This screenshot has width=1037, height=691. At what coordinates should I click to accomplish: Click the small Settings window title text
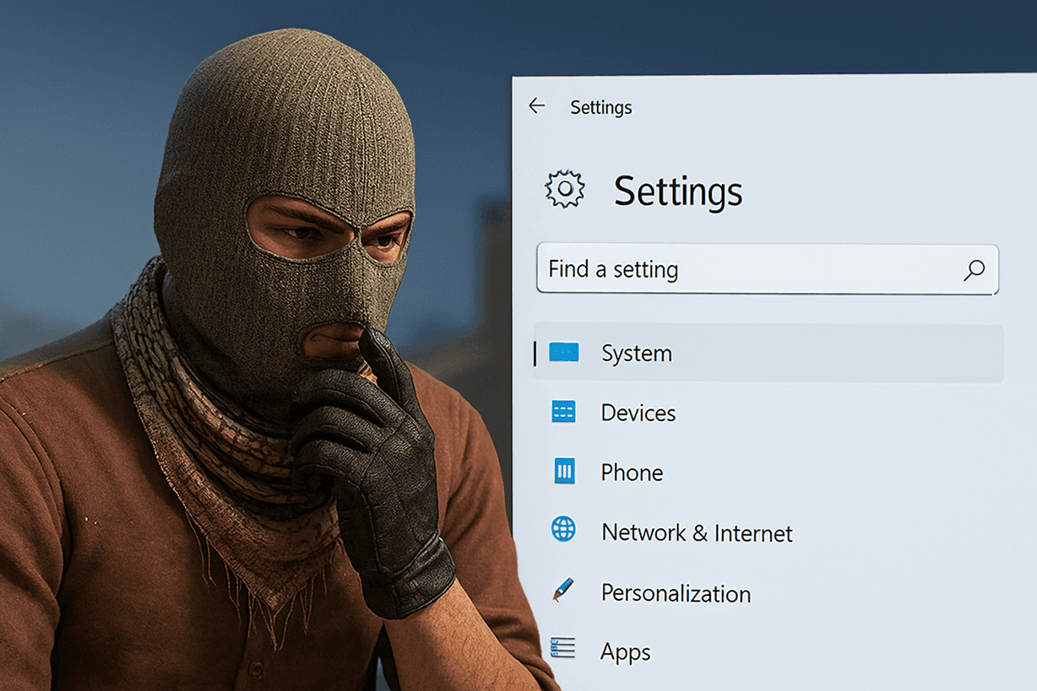click(x=601, y=107)
